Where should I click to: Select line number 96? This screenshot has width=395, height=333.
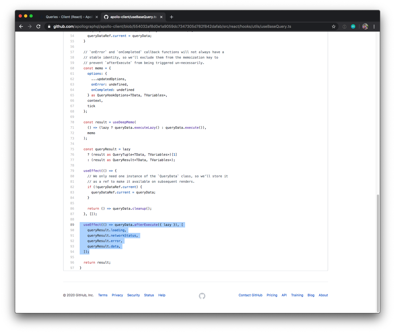pos(72,263)
